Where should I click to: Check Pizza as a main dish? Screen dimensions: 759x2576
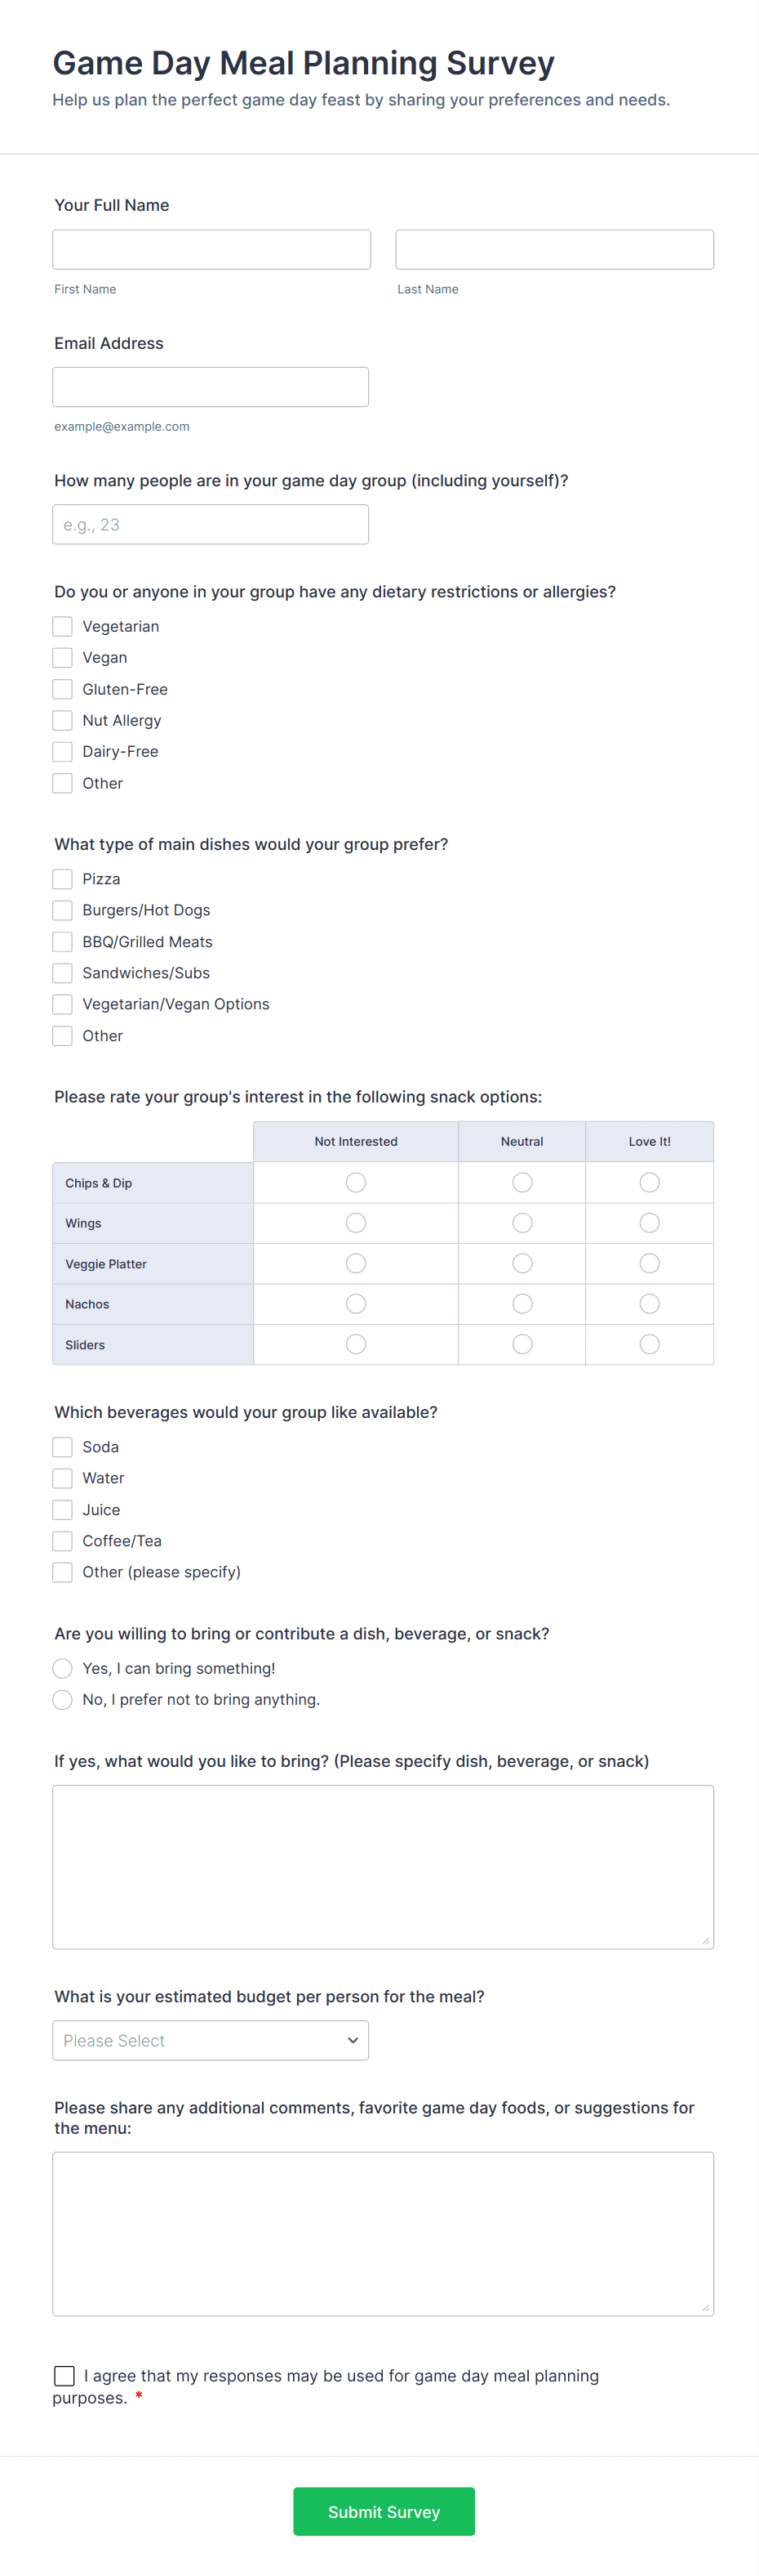pos(63,879)
